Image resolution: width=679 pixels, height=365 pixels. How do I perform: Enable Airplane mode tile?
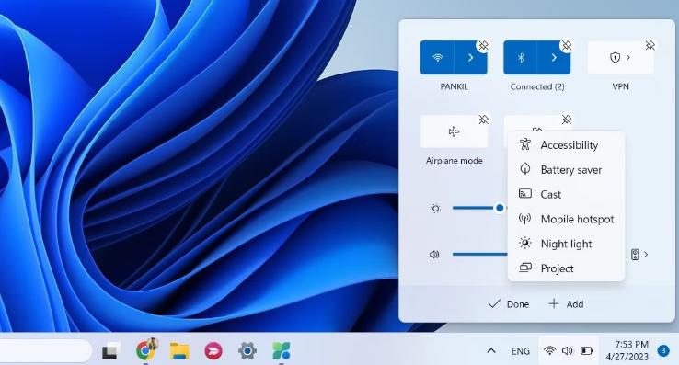tap(454, 131)
